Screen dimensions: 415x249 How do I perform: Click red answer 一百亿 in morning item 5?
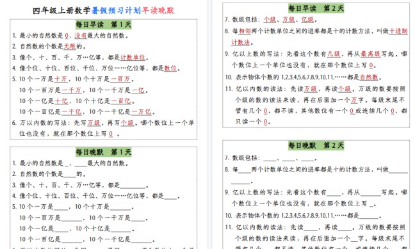(x=121, y=101)
